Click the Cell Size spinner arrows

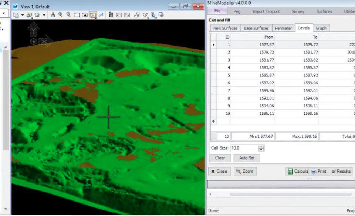[x=261, y=148]
